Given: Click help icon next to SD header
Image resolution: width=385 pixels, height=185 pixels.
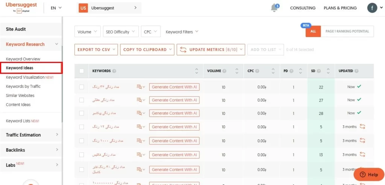Looking at the screenshot, I should 319,71.
